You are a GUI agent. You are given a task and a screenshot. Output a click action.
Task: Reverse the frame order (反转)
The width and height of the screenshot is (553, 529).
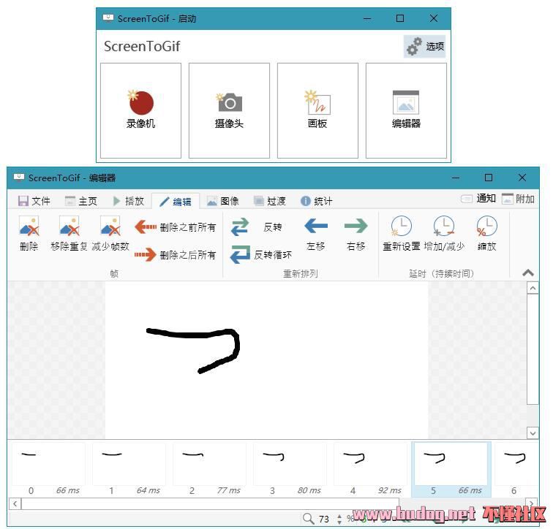coord(257,227)
